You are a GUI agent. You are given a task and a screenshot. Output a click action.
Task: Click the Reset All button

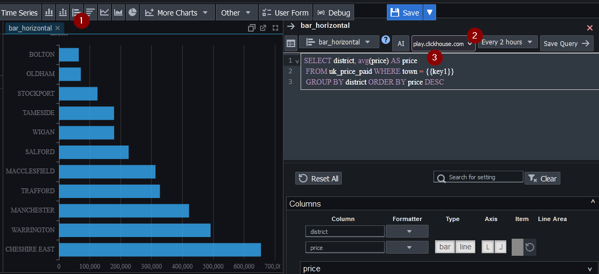319,179
